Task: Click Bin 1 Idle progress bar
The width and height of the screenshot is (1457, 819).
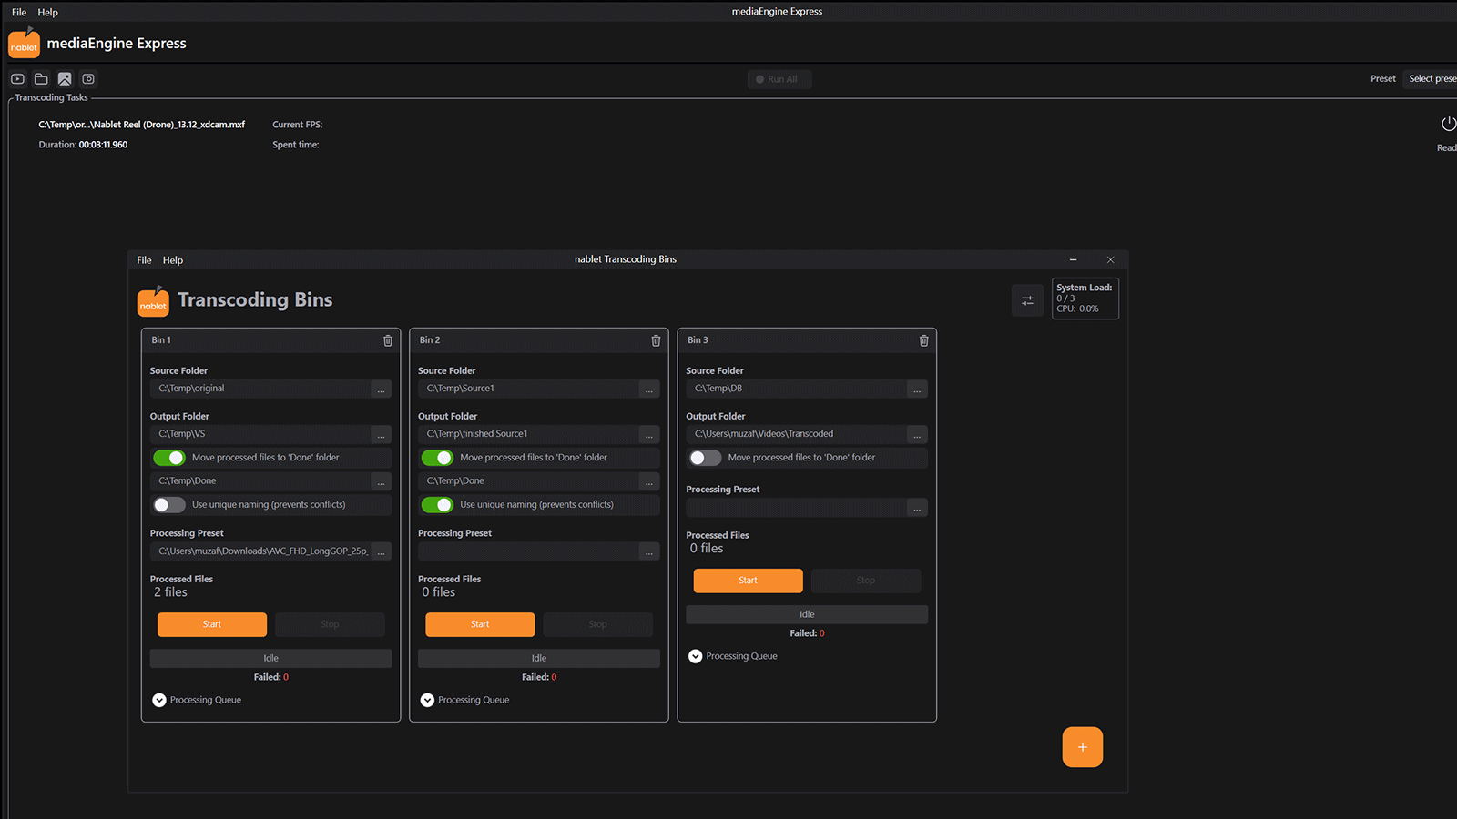Action: [x=270, y=658]
